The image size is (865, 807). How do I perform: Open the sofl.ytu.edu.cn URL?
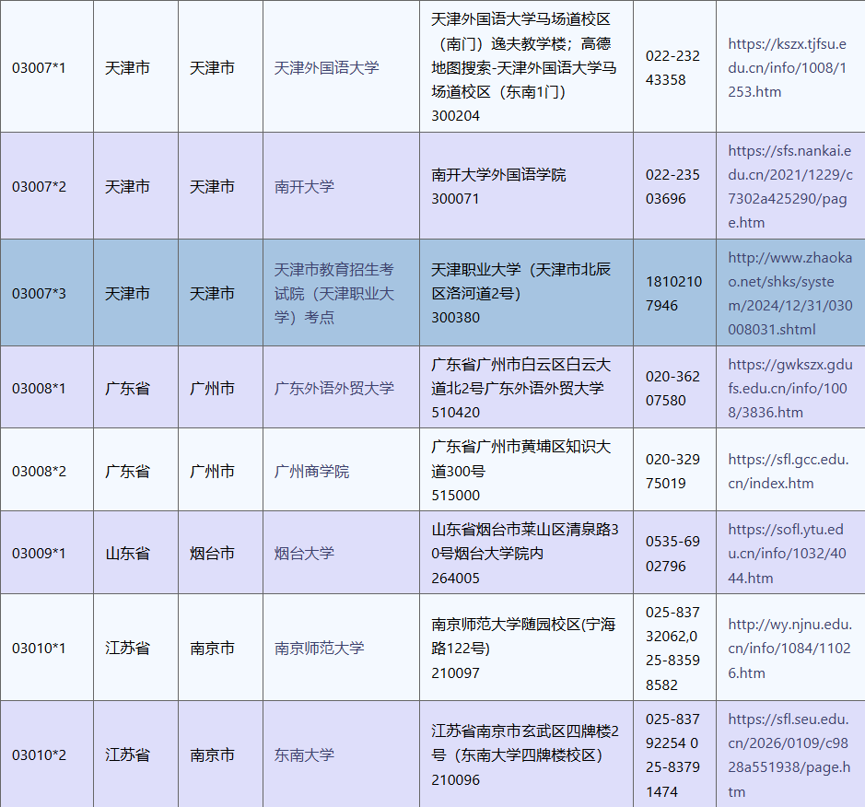click(x=785, y=553)
